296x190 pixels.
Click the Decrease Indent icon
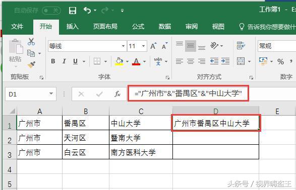click(x=214, y=61)
